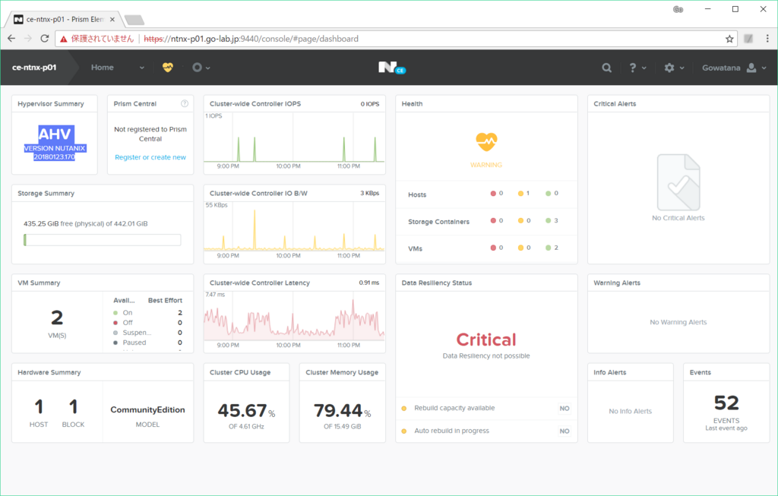Click Auto rebuild in progress row

coord(486,431)
